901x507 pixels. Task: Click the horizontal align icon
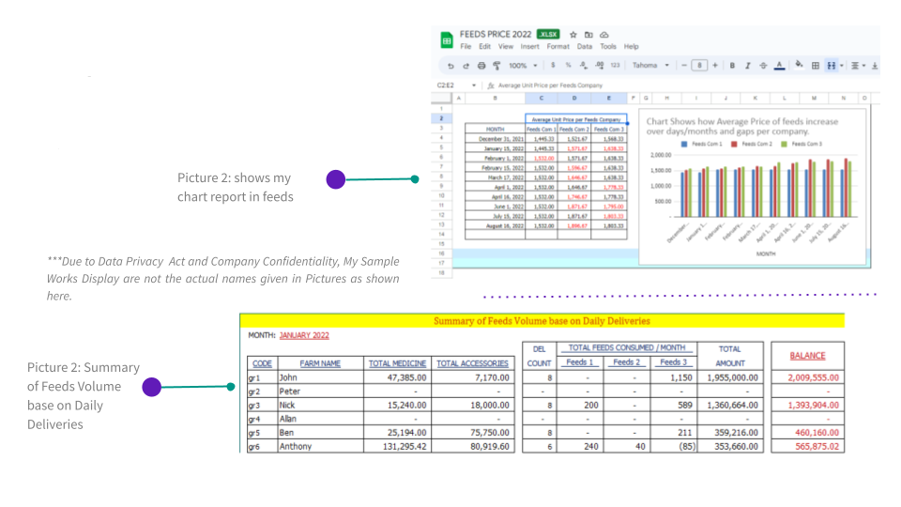point(854,66)
